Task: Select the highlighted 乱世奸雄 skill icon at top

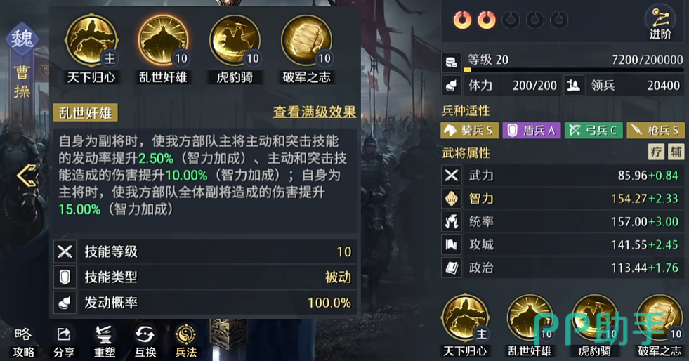Action: click(163, 41)
